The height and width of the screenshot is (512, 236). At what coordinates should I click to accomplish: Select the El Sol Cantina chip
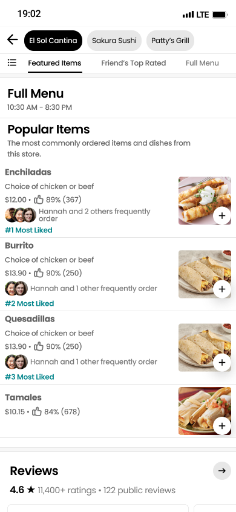pos(53,41)
